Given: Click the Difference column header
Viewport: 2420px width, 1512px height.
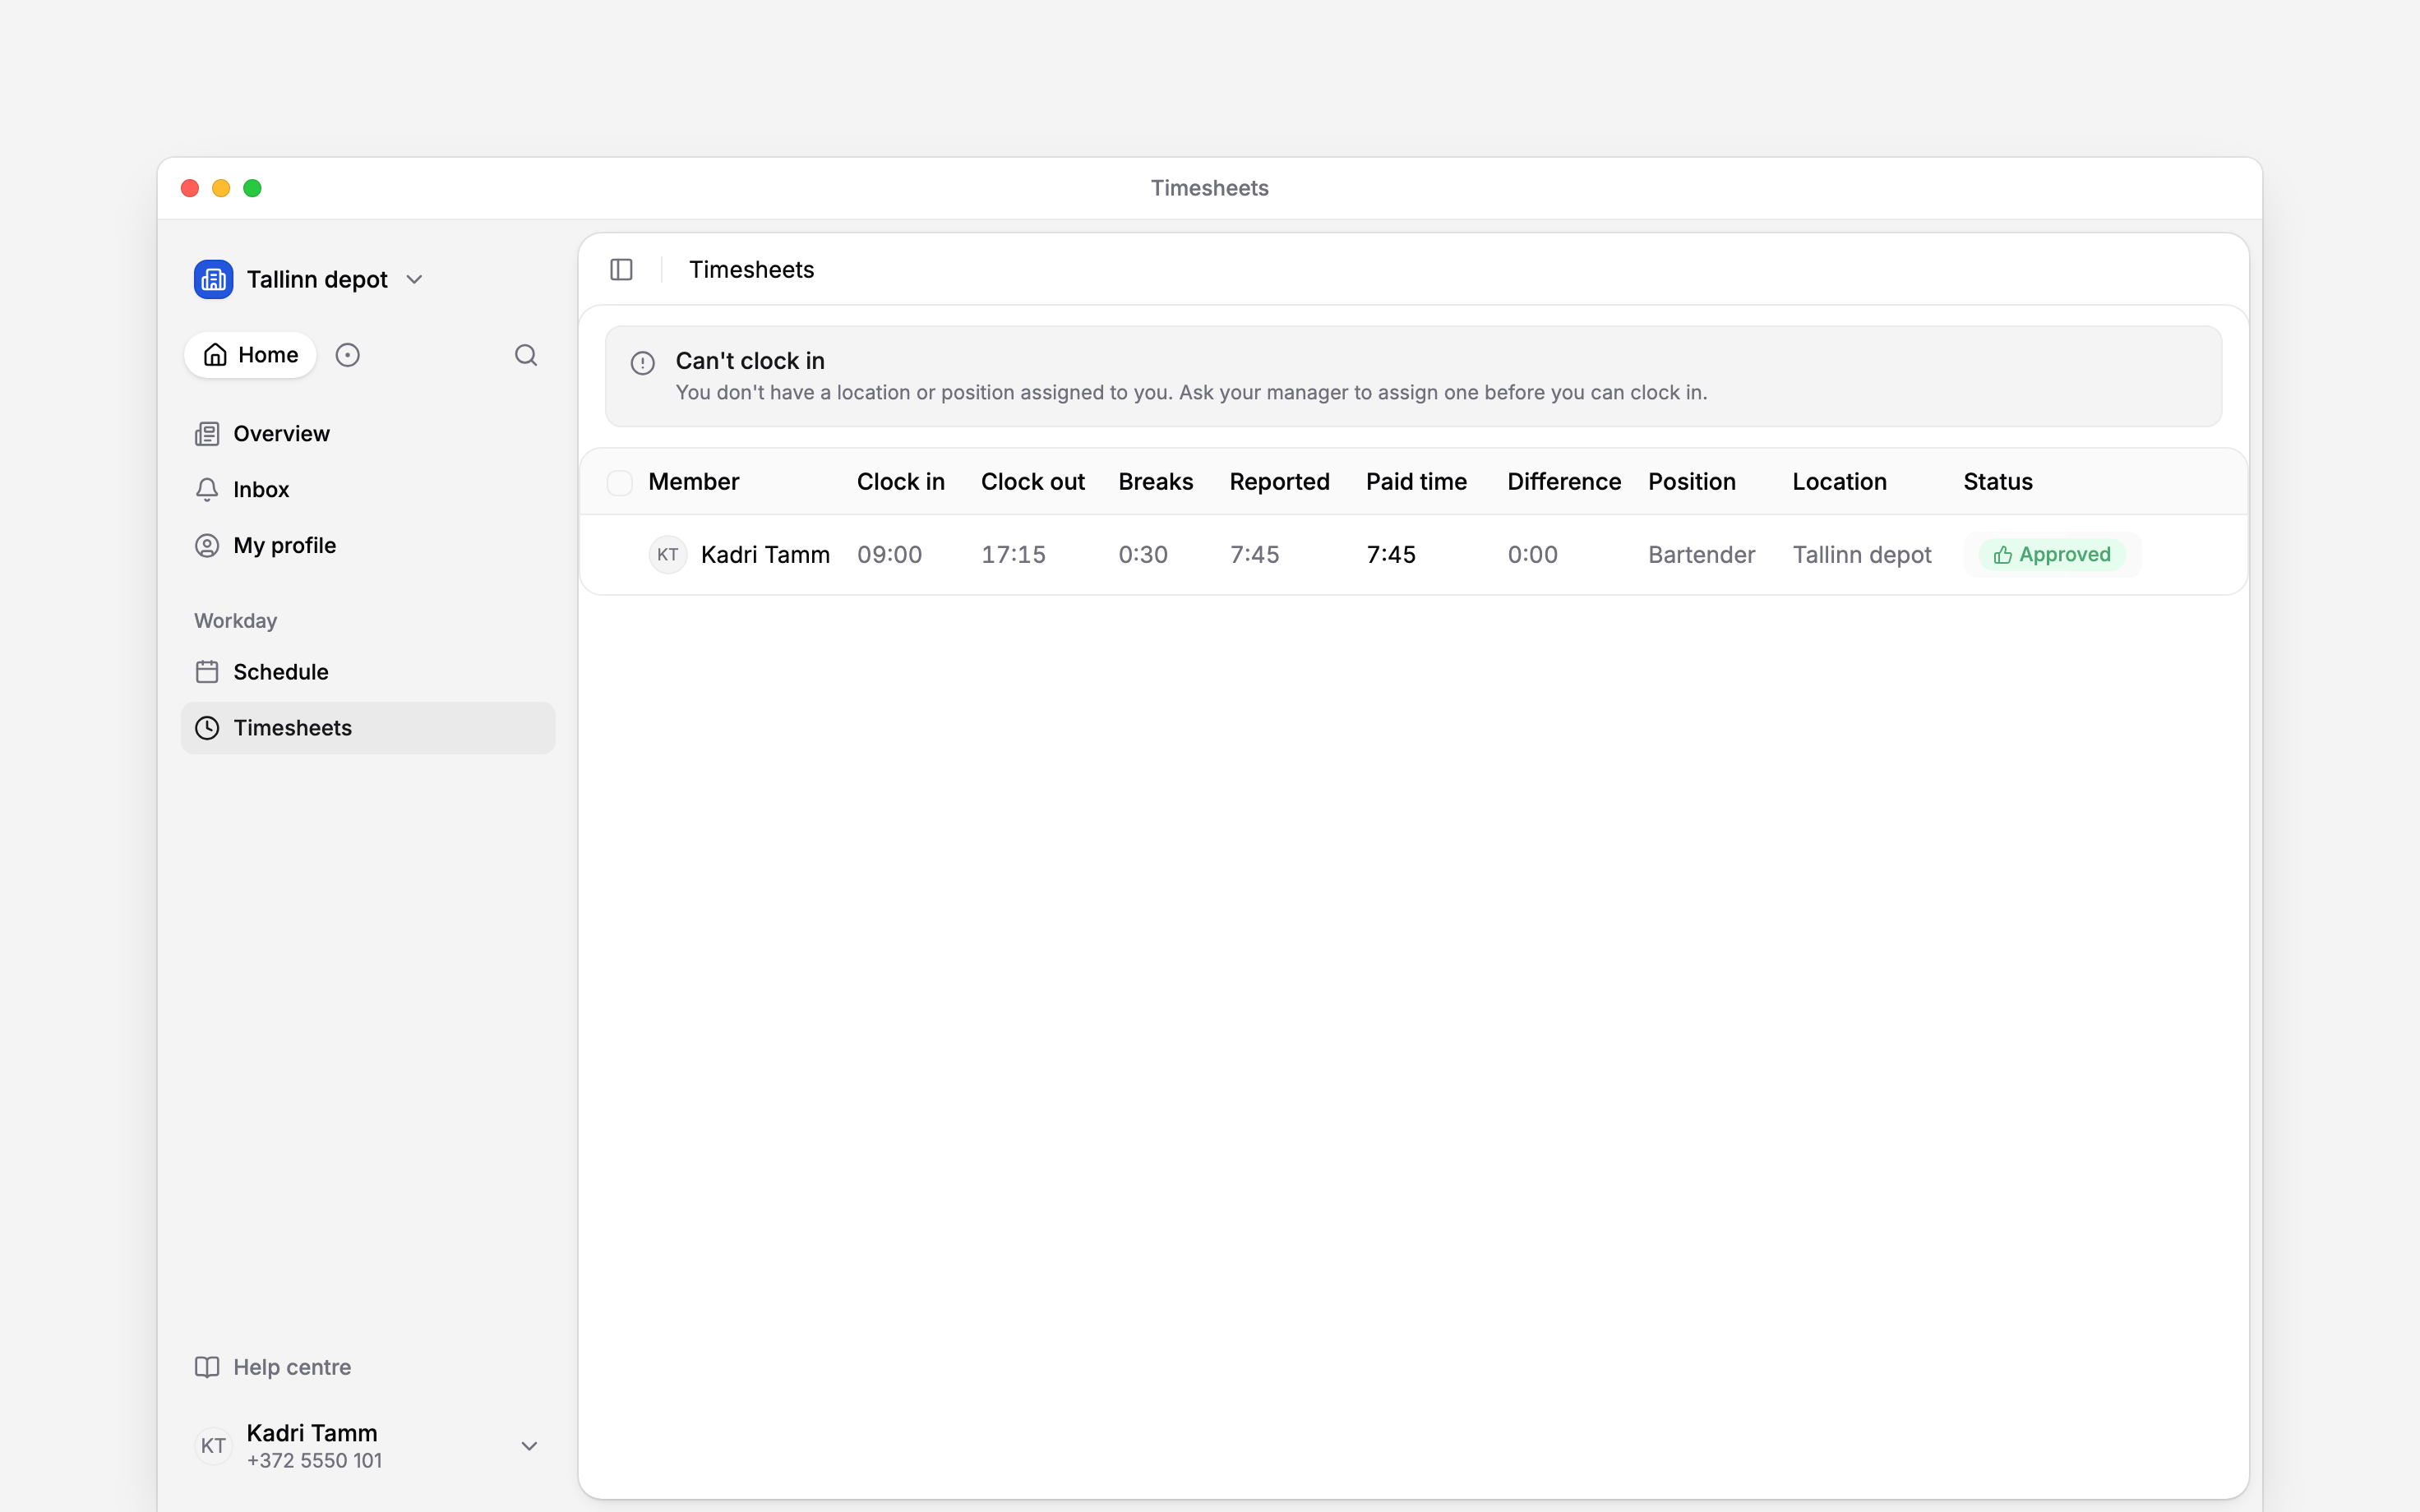Looking at the screenshot, I should [1564, 482].
